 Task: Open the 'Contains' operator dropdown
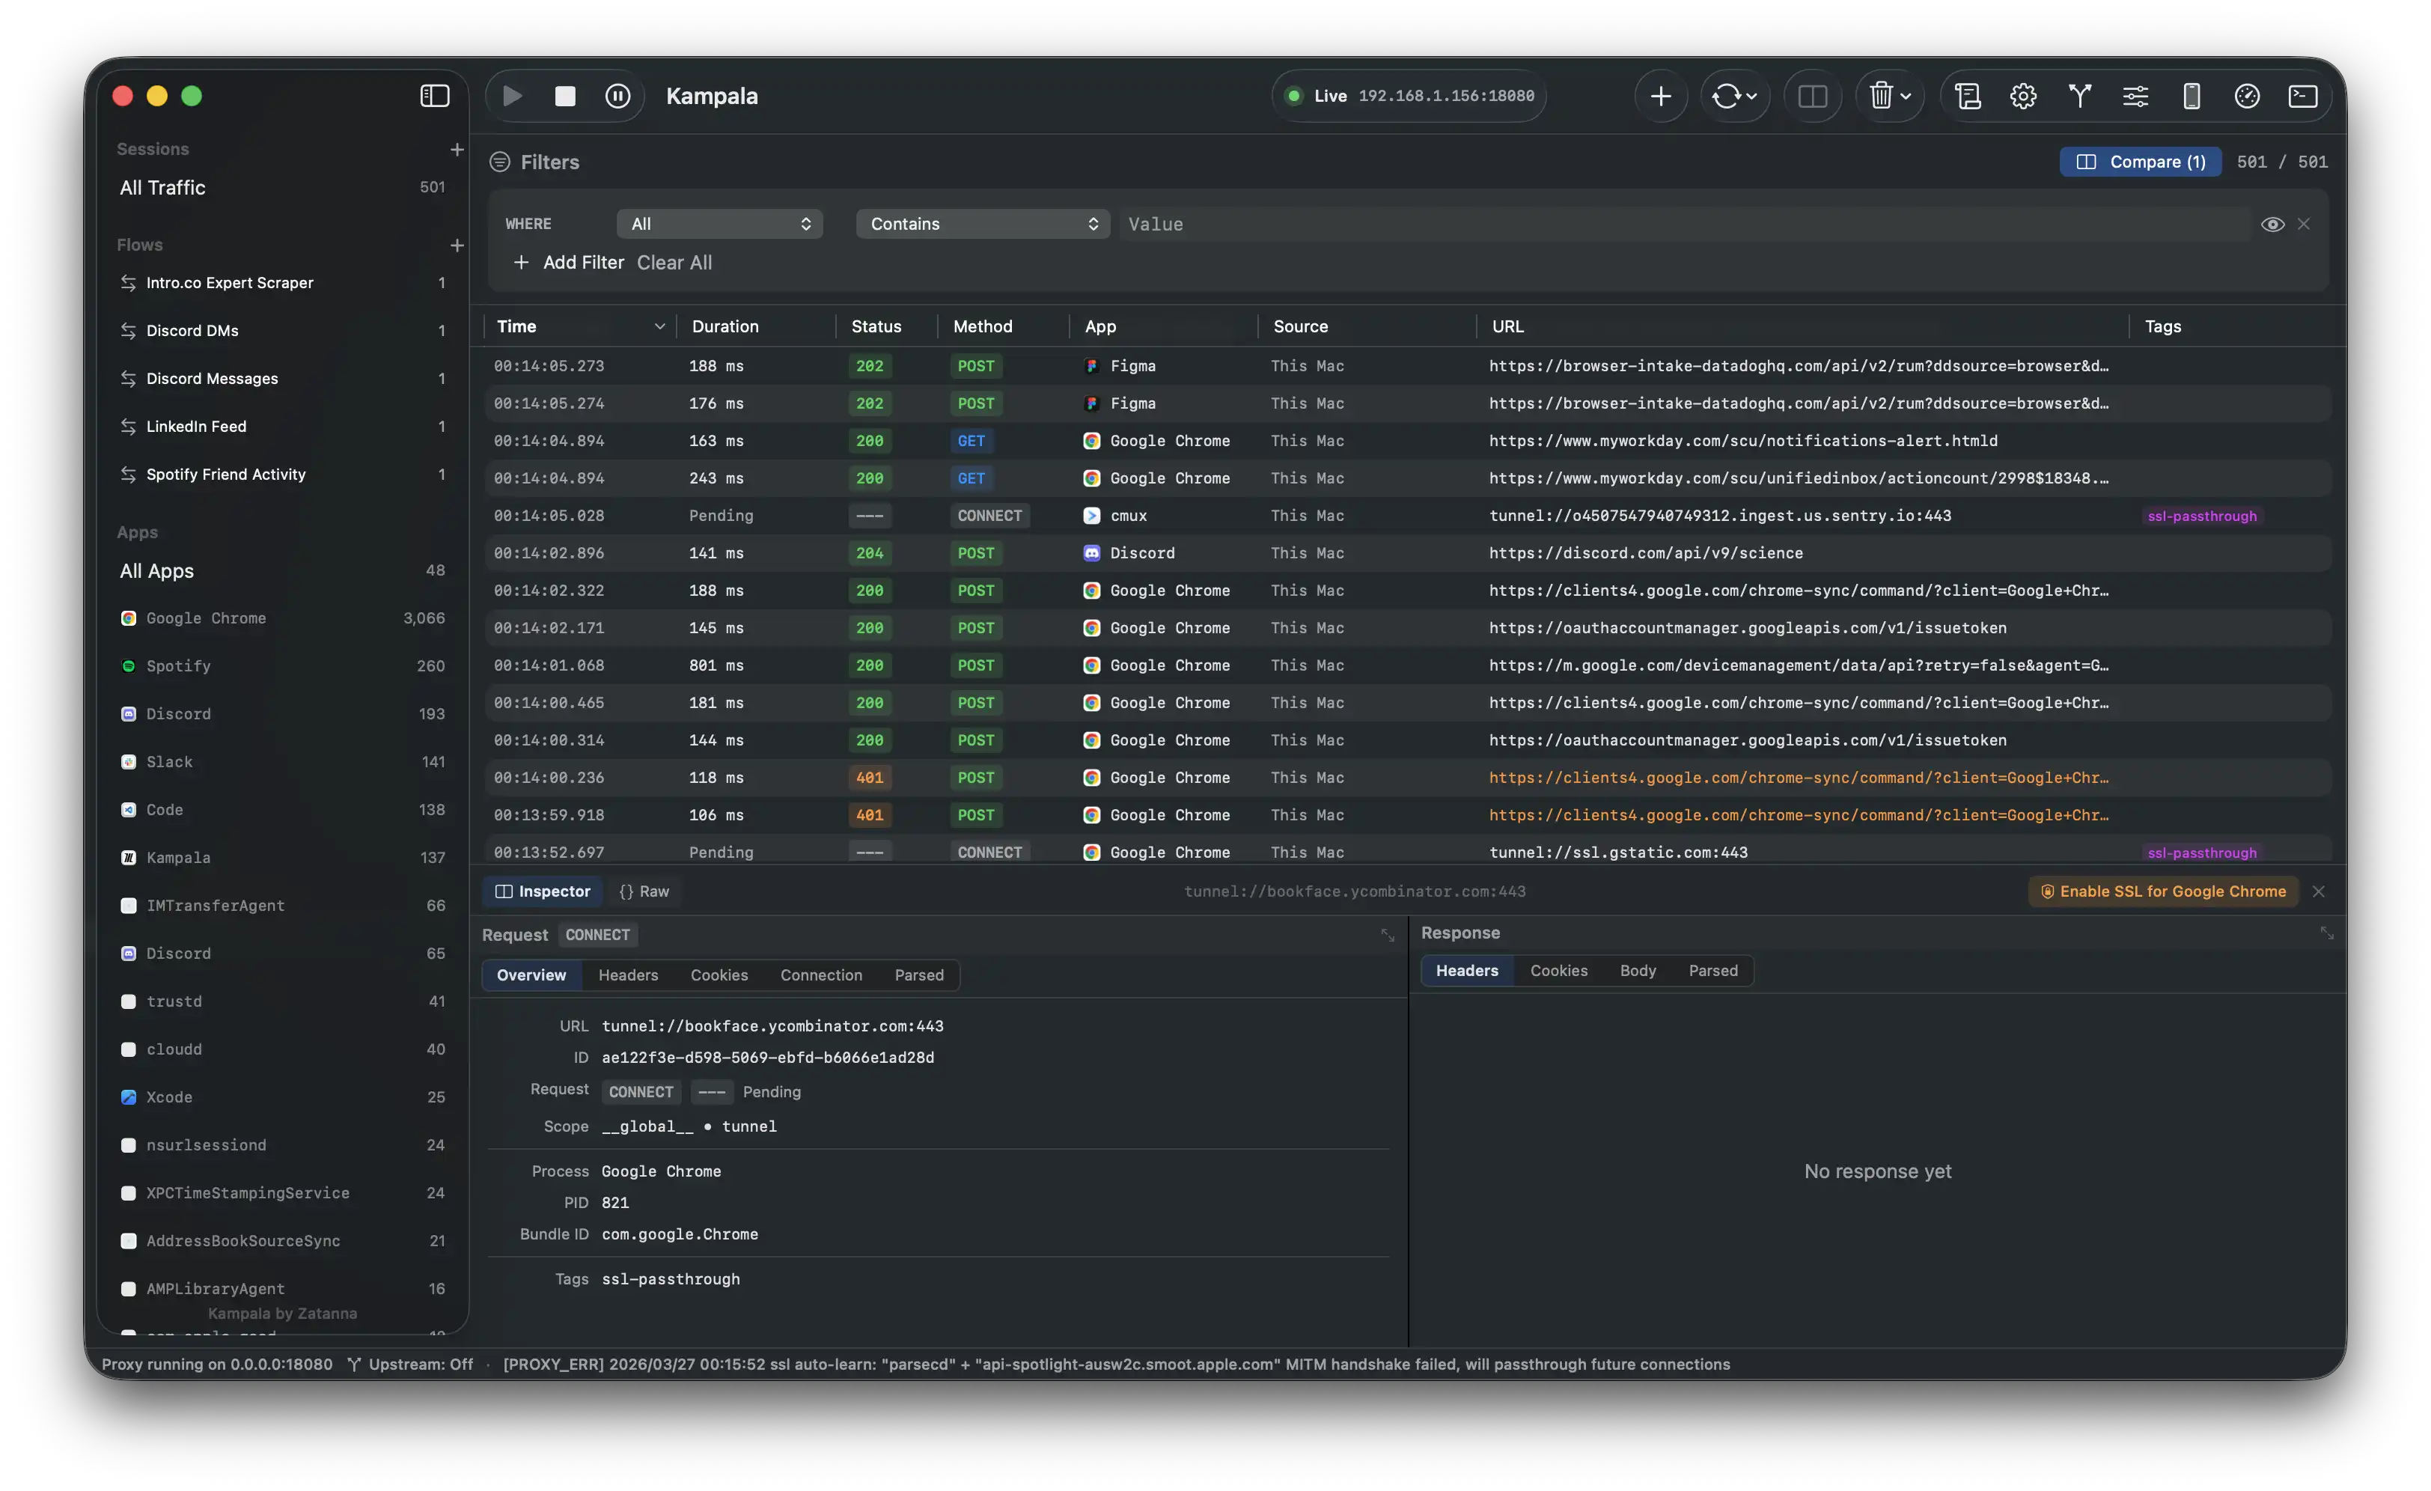[983, 224]
